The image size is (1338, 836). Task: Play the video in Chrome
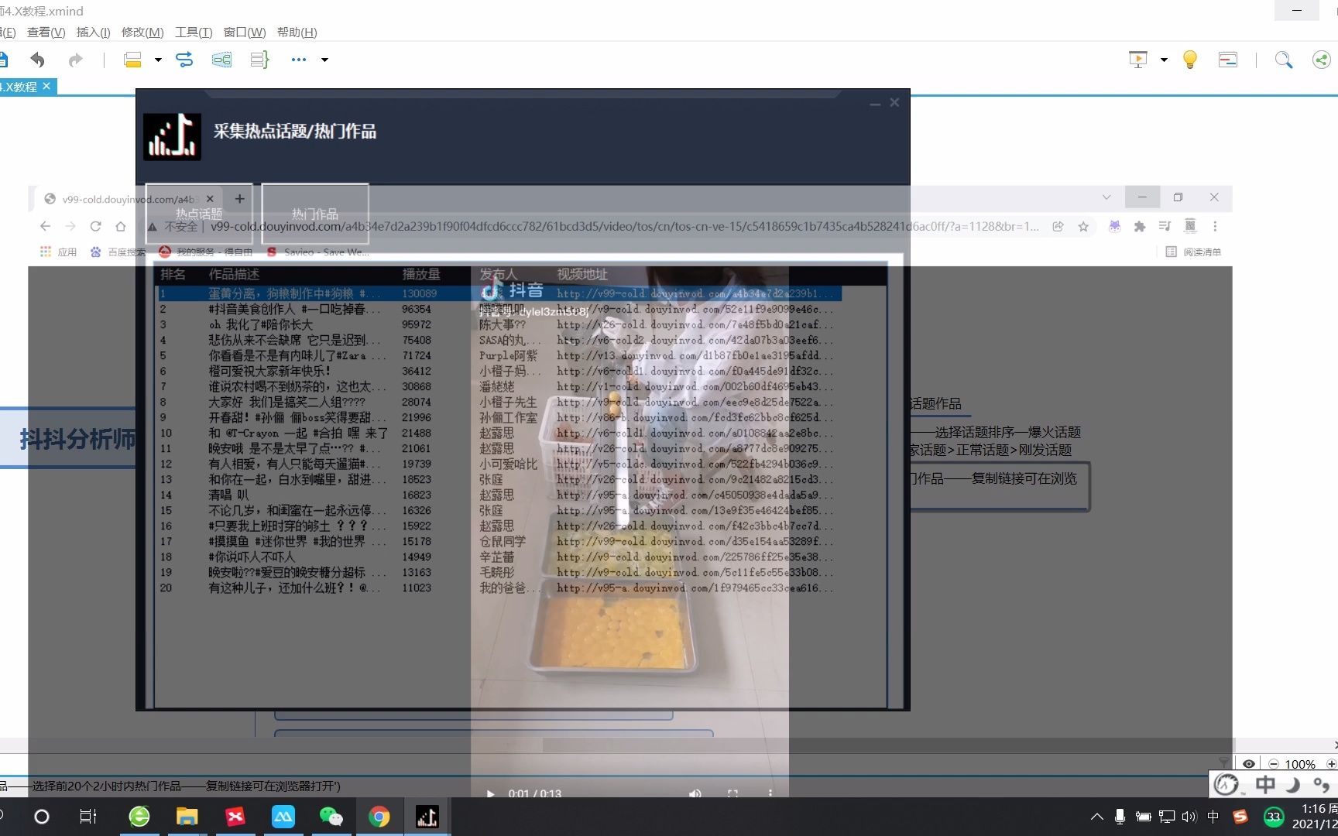click(x=490, y=793)
